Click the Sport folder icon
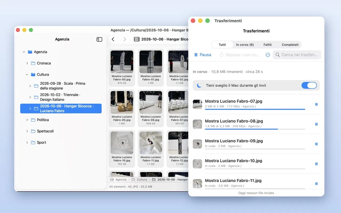 [x=33, y=143]
